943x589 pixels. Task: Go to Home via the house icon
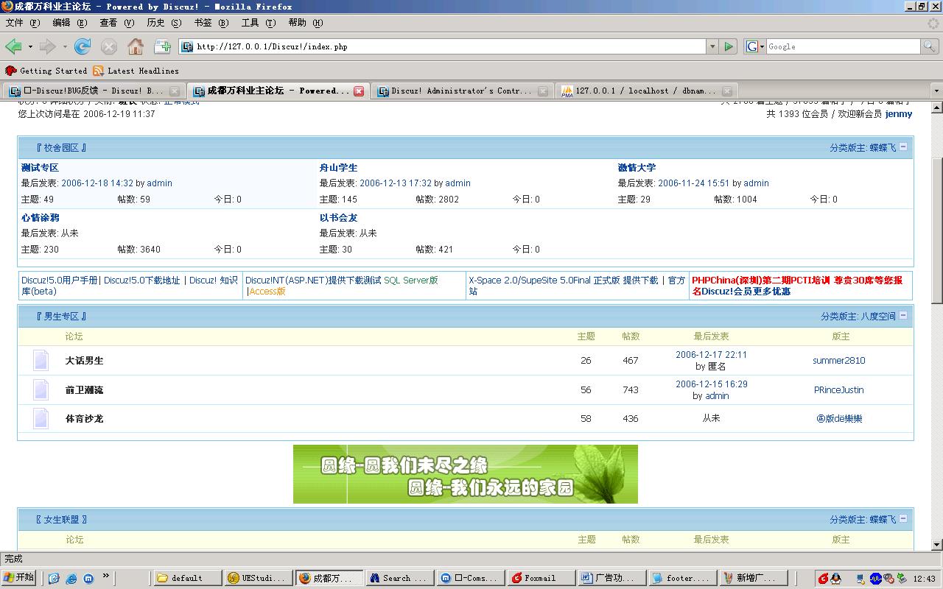pyautogui.click(x=136, y=46)
